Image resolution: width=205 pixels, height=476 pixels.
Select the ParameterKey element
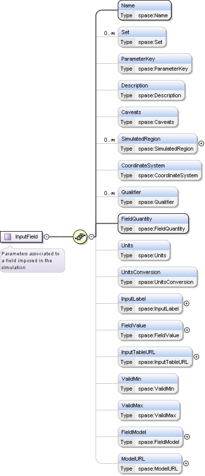click(155, 63)
